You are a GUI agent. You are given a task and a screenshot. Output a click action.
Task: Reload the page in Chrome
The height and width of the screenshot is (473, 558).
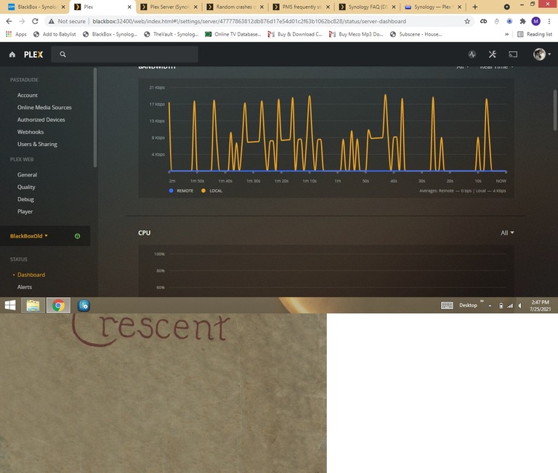(x=35, y=21)
